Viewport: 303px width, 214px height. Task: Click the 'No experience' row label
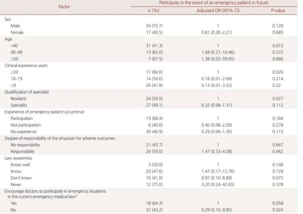[23, 132]
